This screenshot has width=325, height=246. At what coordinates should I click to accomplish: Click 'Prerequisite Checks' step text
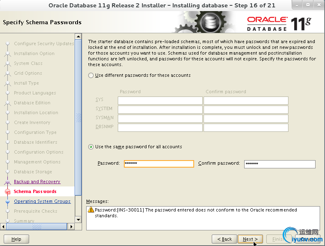coord(36,211)
